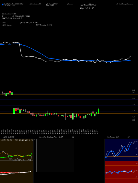
Task: Click the 7.84 price level label
Action: point(134,105)
